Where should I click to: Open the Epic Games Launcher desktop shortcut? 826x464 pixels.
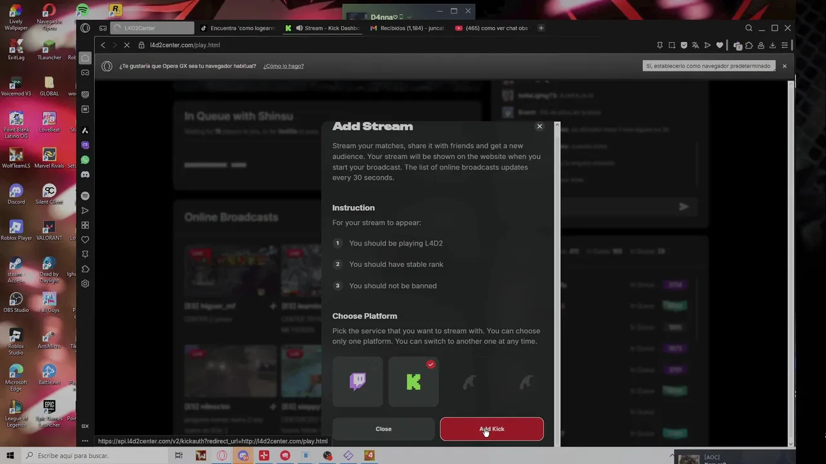[49, 413]
